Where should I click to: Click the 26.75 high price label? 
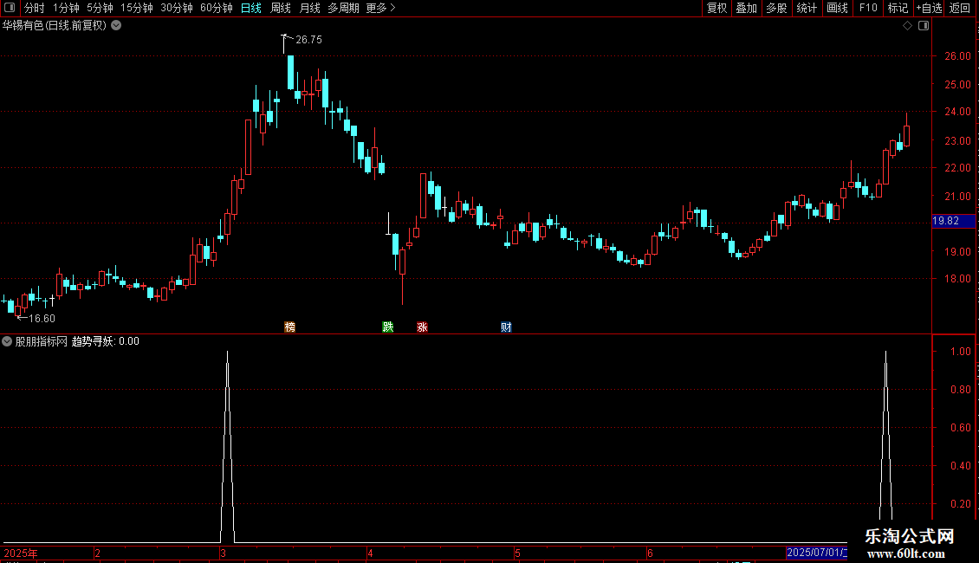tap(308, 39)
